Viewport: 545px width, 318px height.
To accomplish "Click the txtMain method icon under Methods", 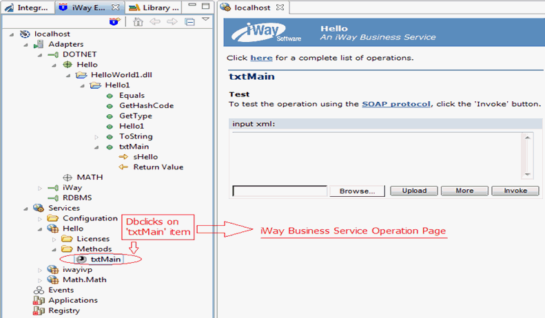I will pyautogui.click(x=81, y=259).
